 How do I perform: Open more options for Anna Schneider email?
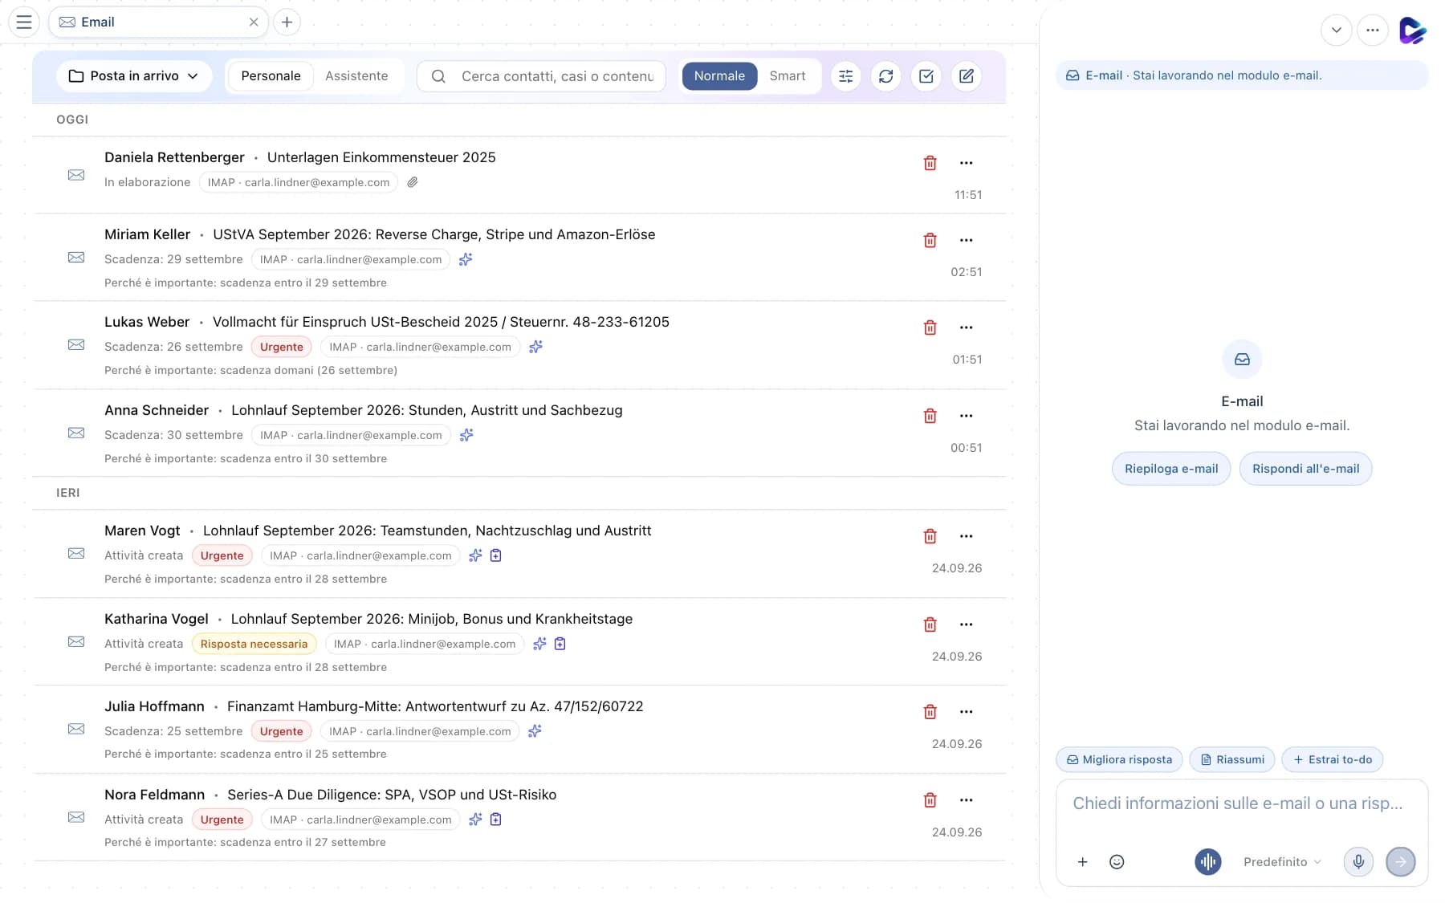(967, 416)
